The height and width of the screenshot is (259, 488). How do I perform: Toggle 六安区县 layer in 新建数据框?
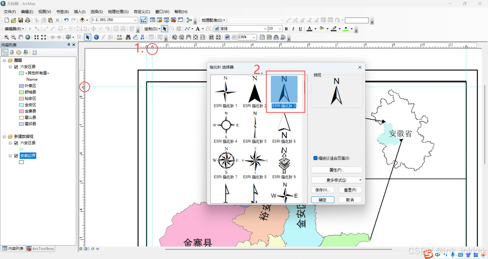pos(16,143)
